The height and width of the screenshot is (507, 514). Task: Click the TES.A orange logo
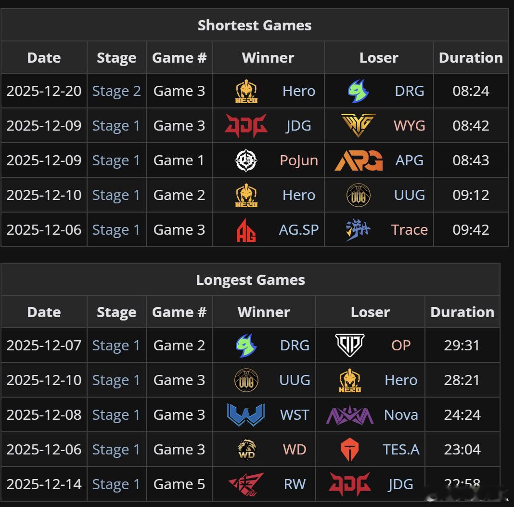coord(350,450)
